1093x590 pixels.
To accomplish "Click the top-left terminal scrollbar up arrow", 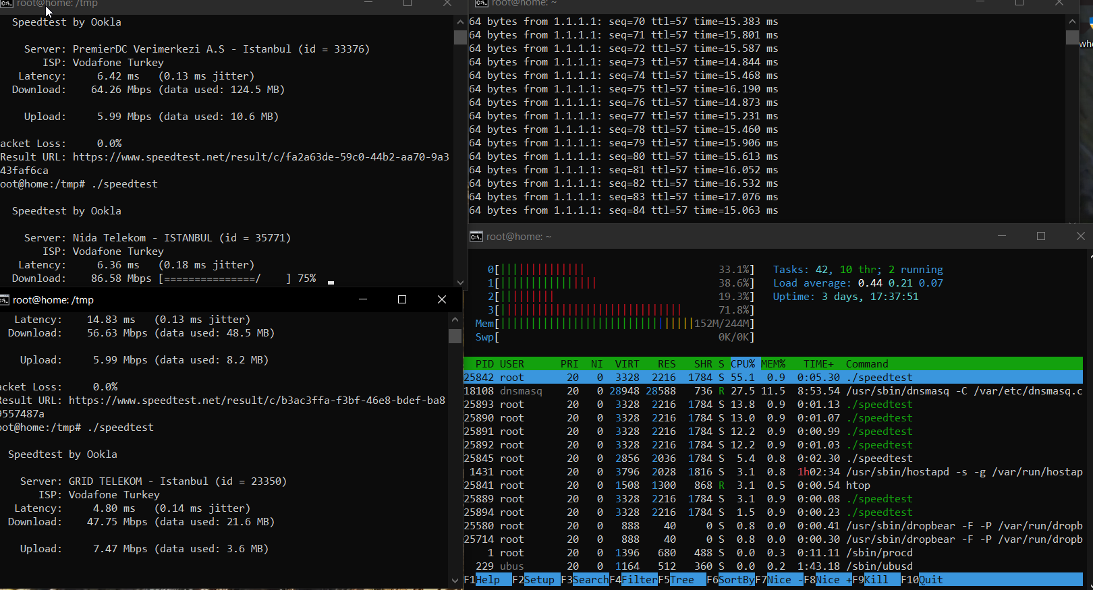I will 460,22.
